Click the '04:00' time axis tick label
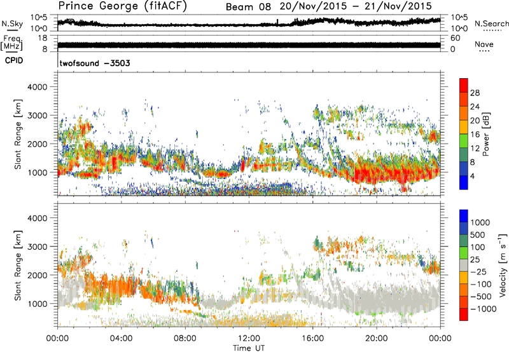The width and height of the screenshot is (509, 352). click(122, 339)
